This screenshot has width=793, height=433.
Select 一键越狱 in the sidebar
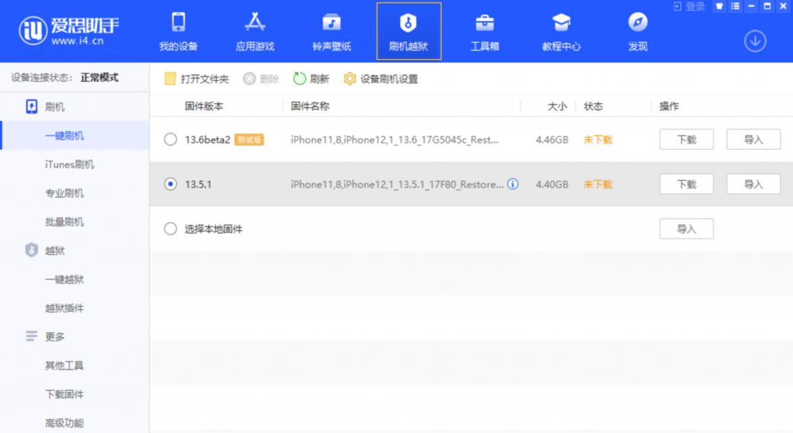(x=64, y=279)
